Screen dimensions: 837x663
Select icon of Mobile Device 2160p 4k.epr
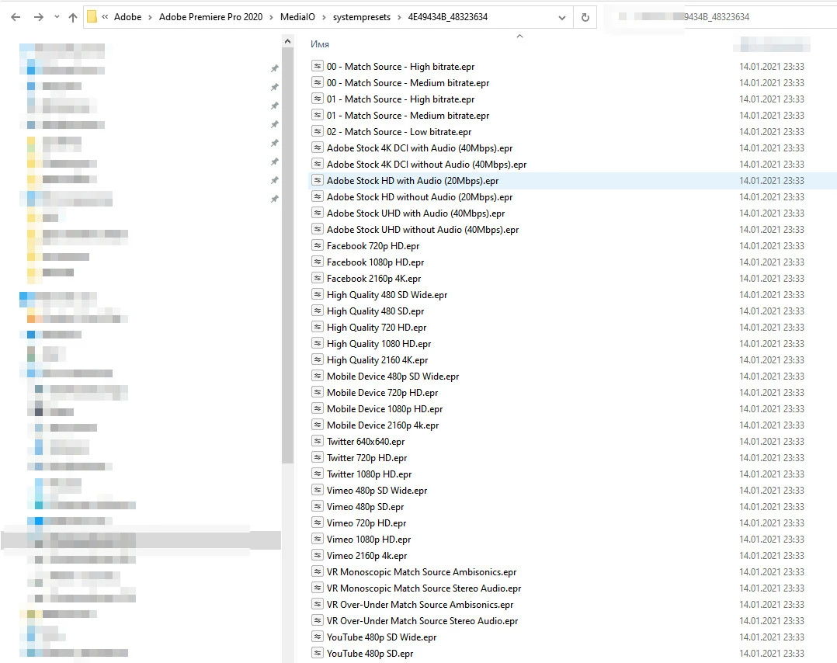pyautogui.click(x=317, y=425)
